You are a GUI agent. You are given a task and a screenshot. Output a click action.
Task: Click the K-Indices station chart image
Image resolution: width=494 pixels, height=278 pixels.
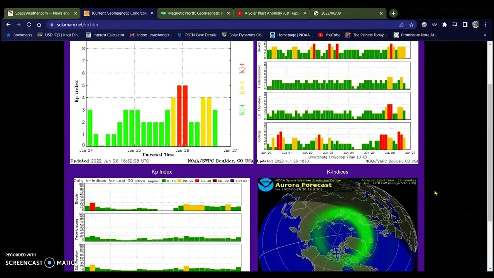tap(337, 103)
